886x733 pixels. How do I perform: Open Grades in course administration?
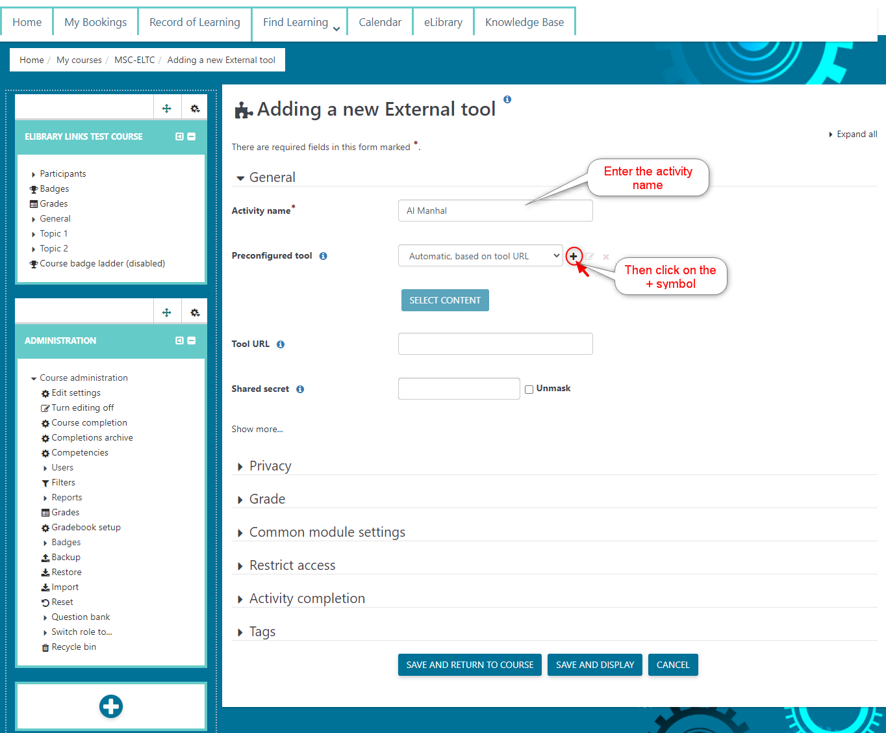[x=60, y=513]
